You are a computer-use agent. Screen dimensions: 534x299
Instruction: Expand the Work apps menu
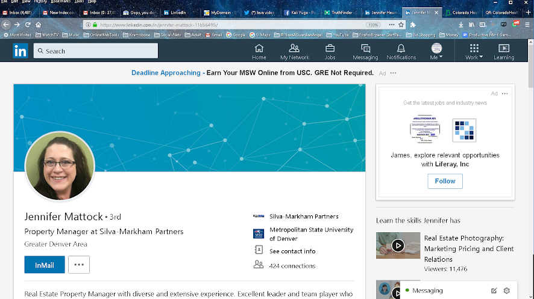(x=474, y=52)
